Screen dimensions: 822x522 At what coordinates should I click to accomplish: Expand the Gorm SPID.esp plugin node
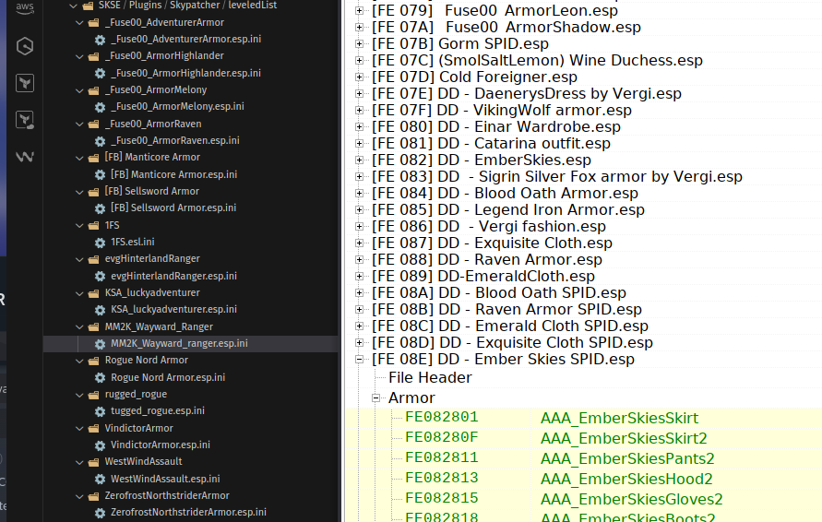pyautogui.click(x=359, y=44)
